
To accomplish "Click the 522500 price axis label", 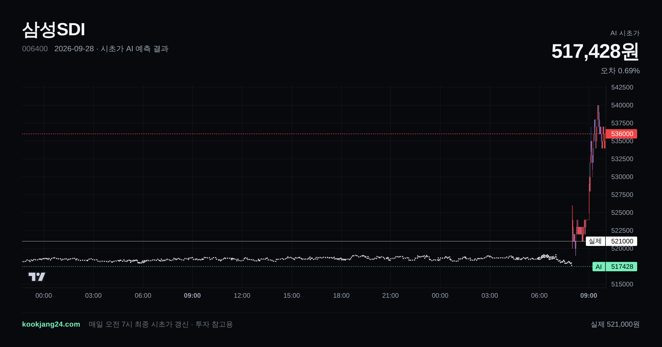I will tap(622, 231).
